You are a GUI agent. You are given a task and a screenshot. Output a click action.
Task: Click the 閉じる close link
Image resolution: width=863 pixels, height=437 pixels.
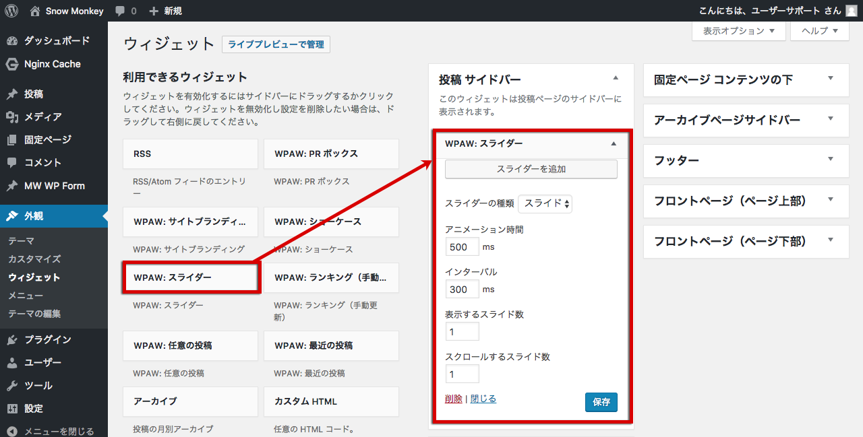pyautogui.click(x=483, y=399)
